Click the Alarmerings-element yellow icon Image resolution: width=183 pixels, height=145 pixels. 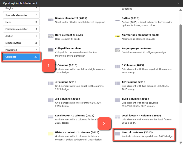[x=117, y=36]
